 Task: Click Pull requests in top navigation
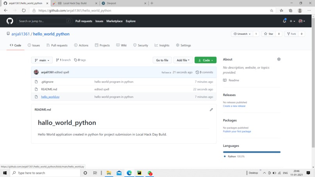click(x=84, y=21)
